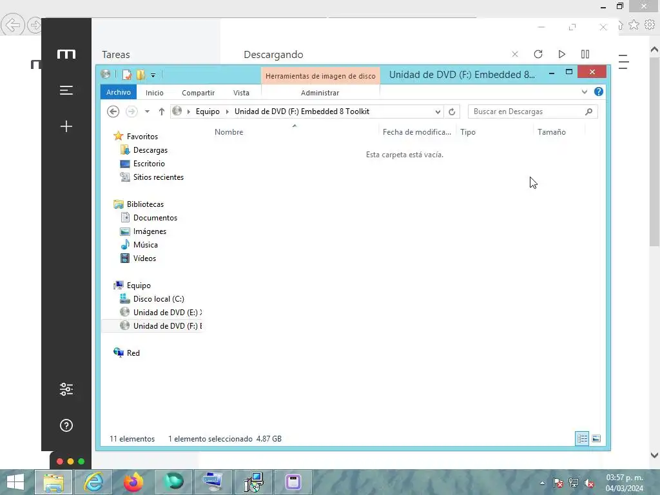The width and height of the screenshot is (660, 495).
Task: Open the right-side hamburger menu
Action: point(623,62)
